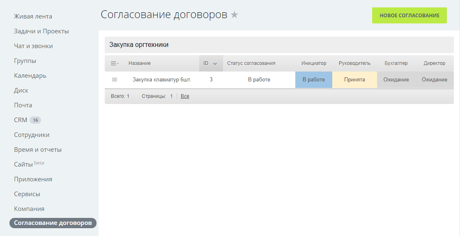Image resolution: width=460 pixels, height=236 pixels.
Task: Go to Задачи и Проекты section
Action: pyautogui.click(x=41, y=31)
